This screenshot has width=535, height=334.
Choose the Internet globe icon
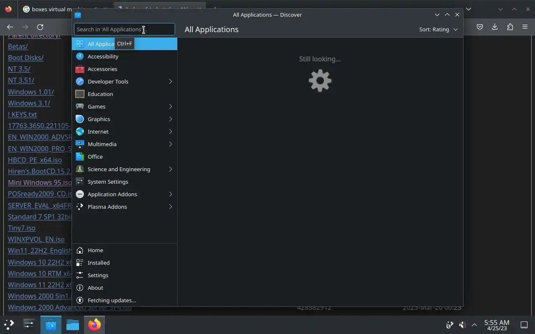(x=80, y=132)
